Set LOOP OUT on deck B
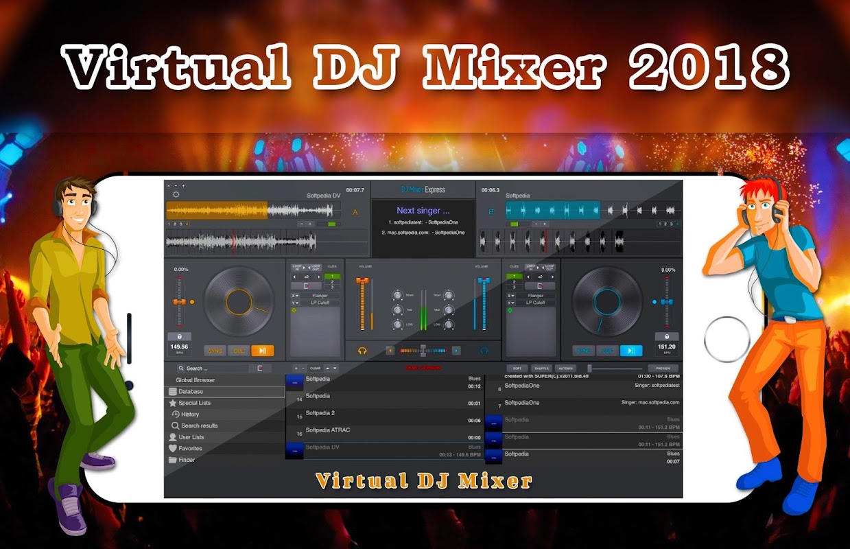Screen dimensions: 850x549 (x=549, y=268)
